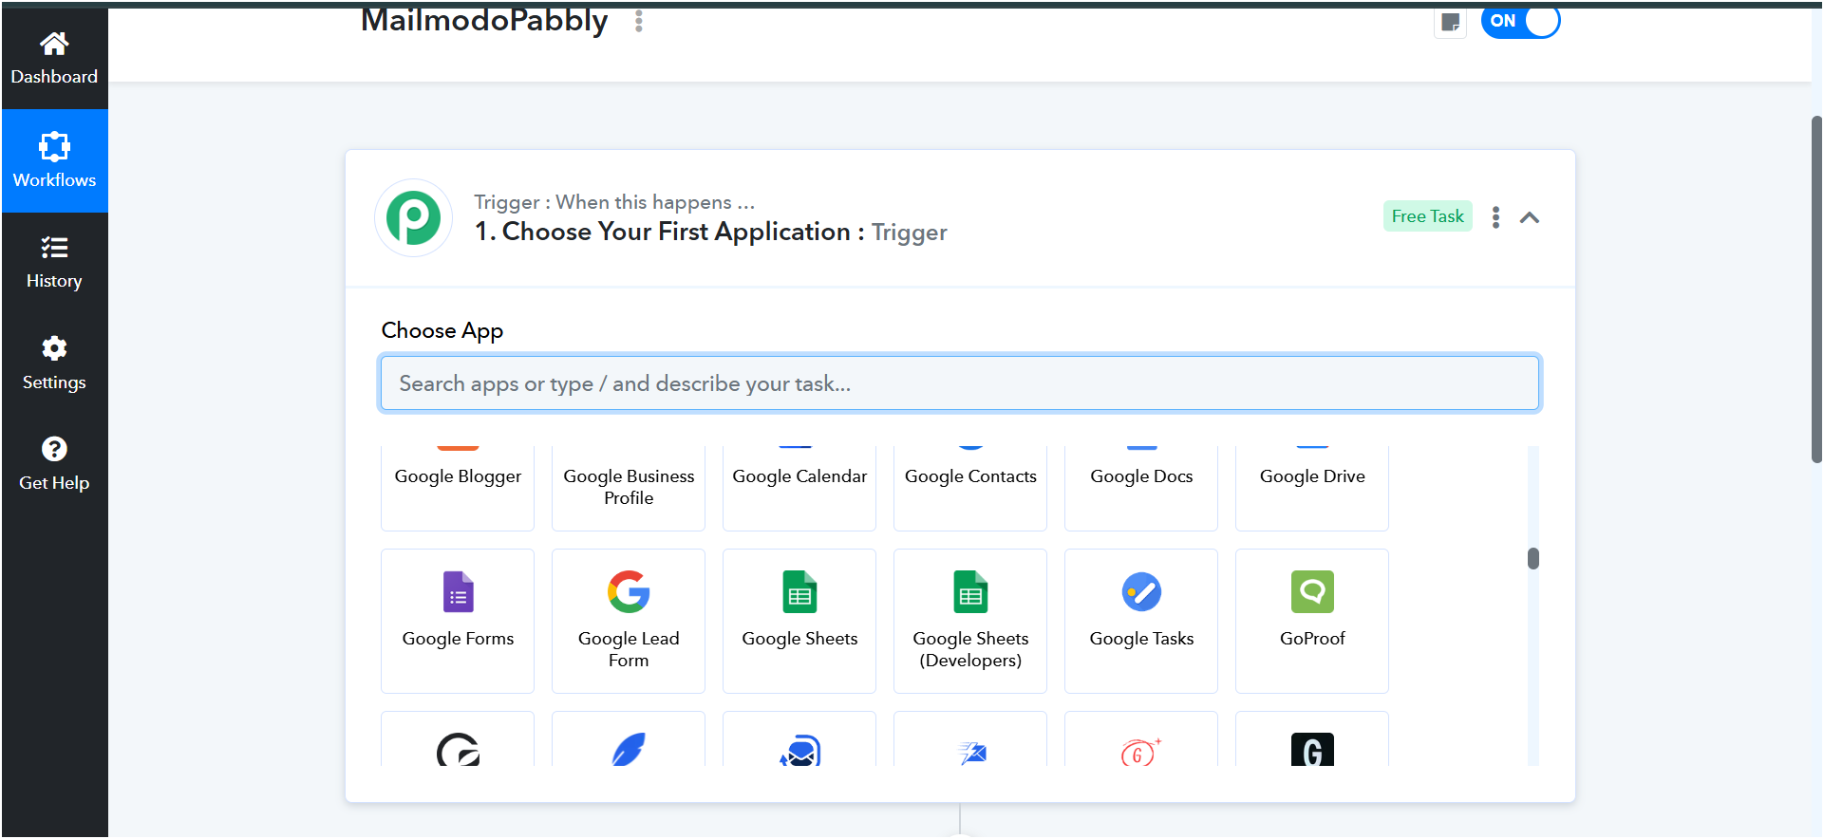Select the blue envelope icon app
The width and height of the screenshot is (1824, 839).
[799, 739]
